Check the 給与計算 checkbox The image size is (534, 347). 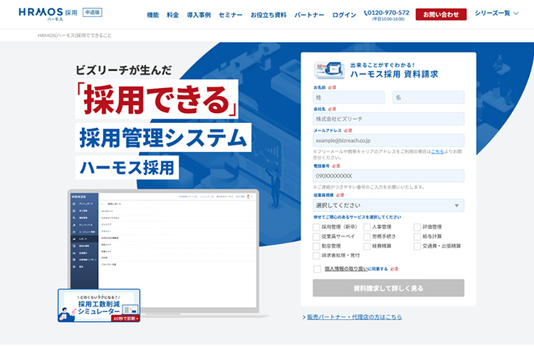tap(417, 237)
